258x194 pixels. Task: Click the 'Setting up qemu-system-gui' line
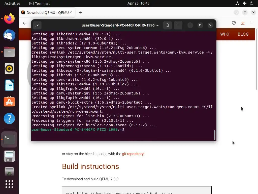click(90, 93)
